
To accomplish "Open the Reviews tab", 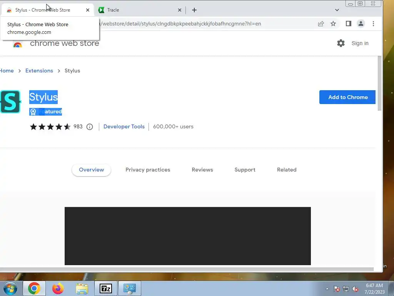I will coord(202,170).
